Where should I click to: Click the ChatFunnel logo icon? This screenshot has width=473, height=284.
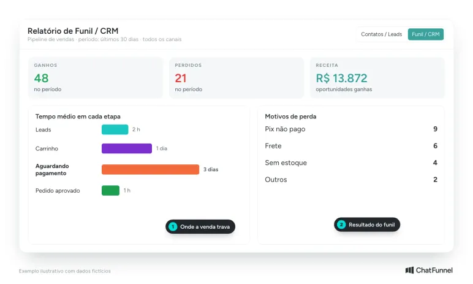point(409,270)
